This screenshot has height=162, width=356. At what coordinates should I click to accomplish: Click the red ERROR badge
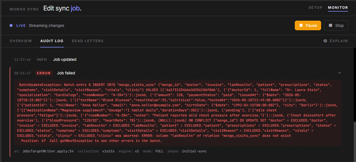tap(44, 73)
